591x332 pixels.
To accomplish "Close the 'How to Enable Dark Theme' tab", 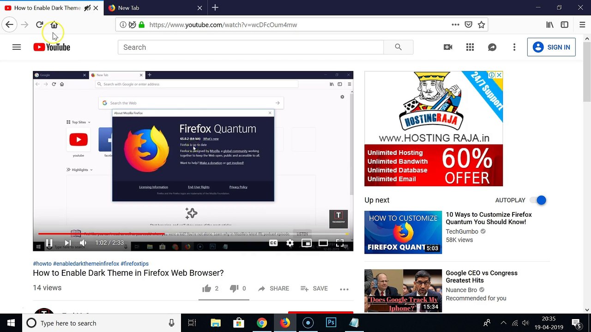I will coord(96,8).
